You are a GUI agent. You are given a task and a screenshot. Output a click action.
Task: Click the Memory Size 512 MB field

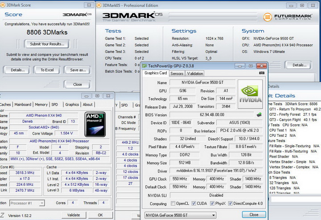(x=185, y=163)
